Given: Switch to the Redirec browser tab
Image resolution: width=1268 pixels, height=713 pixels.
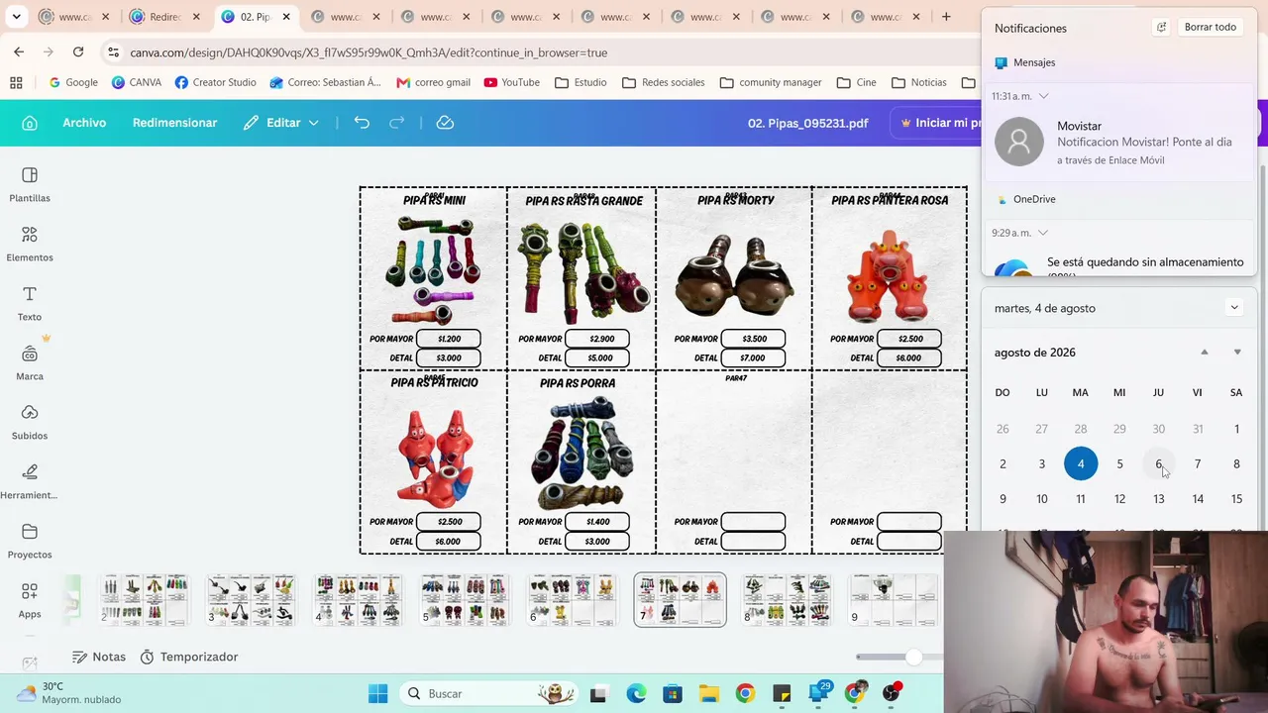Looking at the screenshot, I should [x=164, y=17].
